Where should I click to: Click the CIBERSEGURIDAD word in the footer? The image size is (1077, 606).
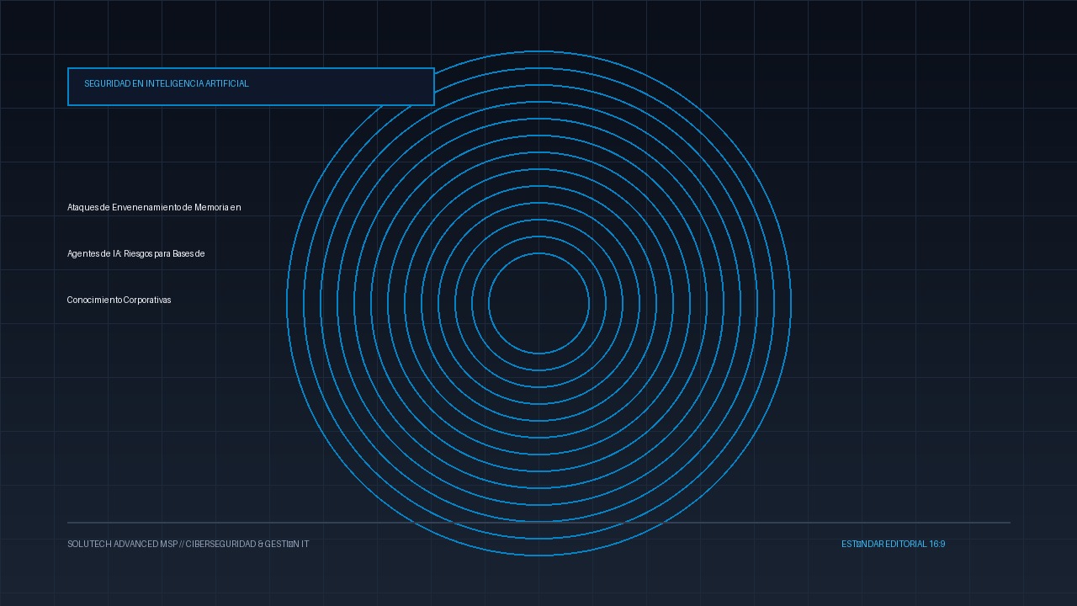pos(220,545)
